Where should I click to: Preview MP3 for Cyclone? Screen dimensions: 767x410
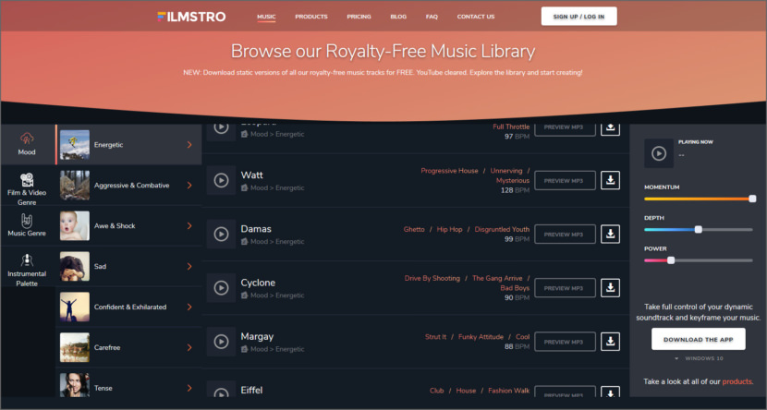[565, 288]
